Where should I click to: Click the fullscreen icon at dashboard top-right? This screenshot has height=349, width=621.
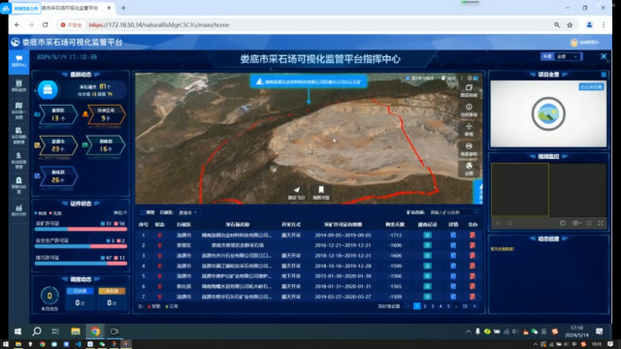click(604, 56)
